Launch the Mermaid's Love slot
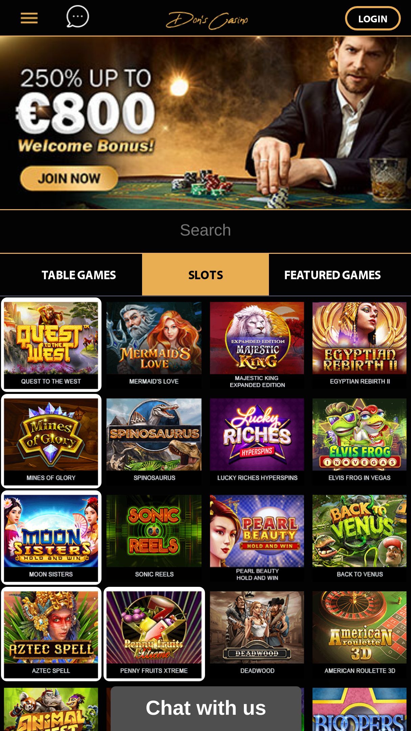The height and width of the screenshot is (731, 411). click(x=154, y=345)
